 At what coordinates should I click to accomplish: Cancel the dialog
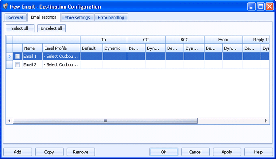point(195,152)
